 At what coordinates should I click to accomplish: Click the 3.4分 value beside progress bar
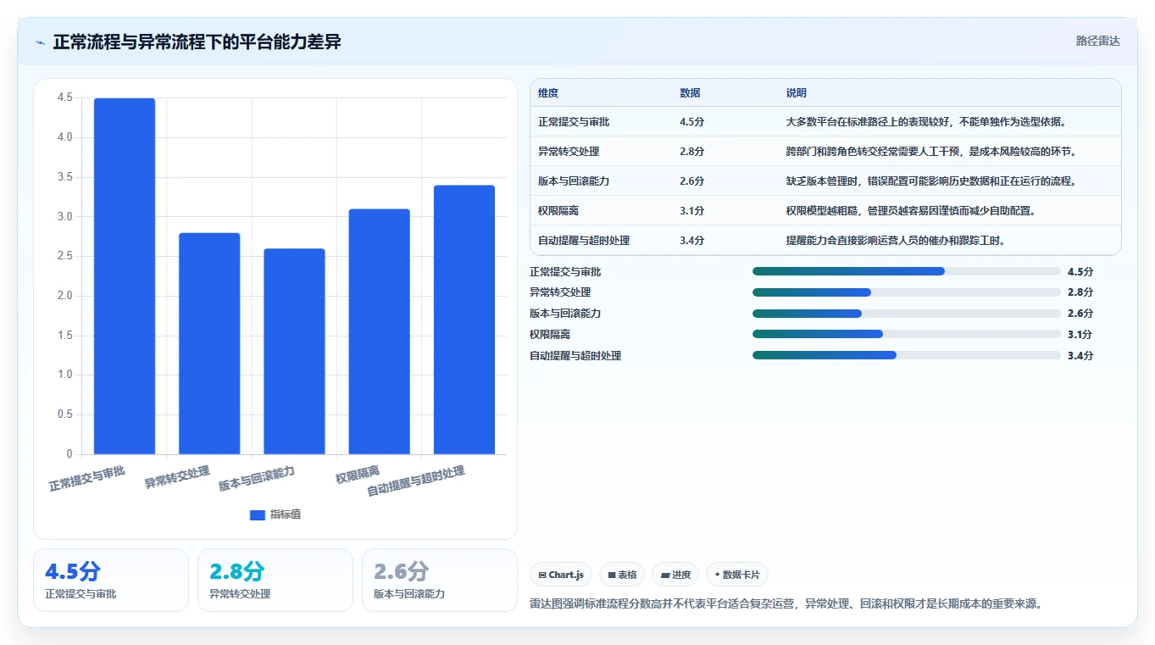(x=1080, y=356)
